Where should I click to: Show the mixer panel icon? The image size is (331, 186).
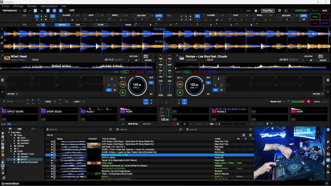point(54,11)
